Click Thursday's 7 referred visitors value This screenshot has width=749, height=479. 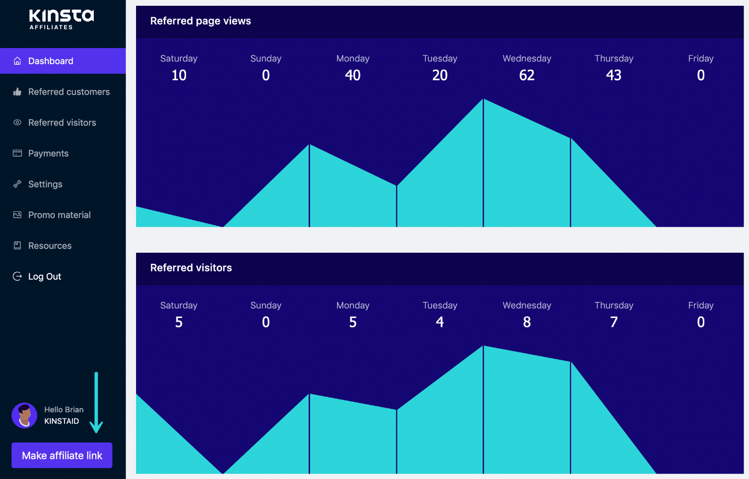point(614,322)
